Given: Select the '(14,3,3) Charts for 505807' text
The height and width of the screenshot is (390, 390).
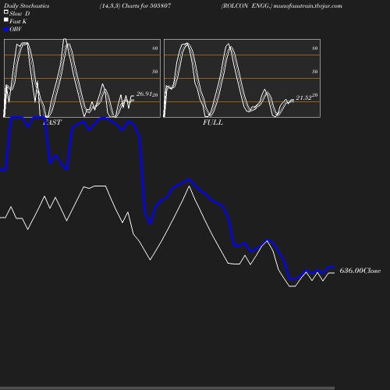Looking at the screenshot, I should click(135, 6).
